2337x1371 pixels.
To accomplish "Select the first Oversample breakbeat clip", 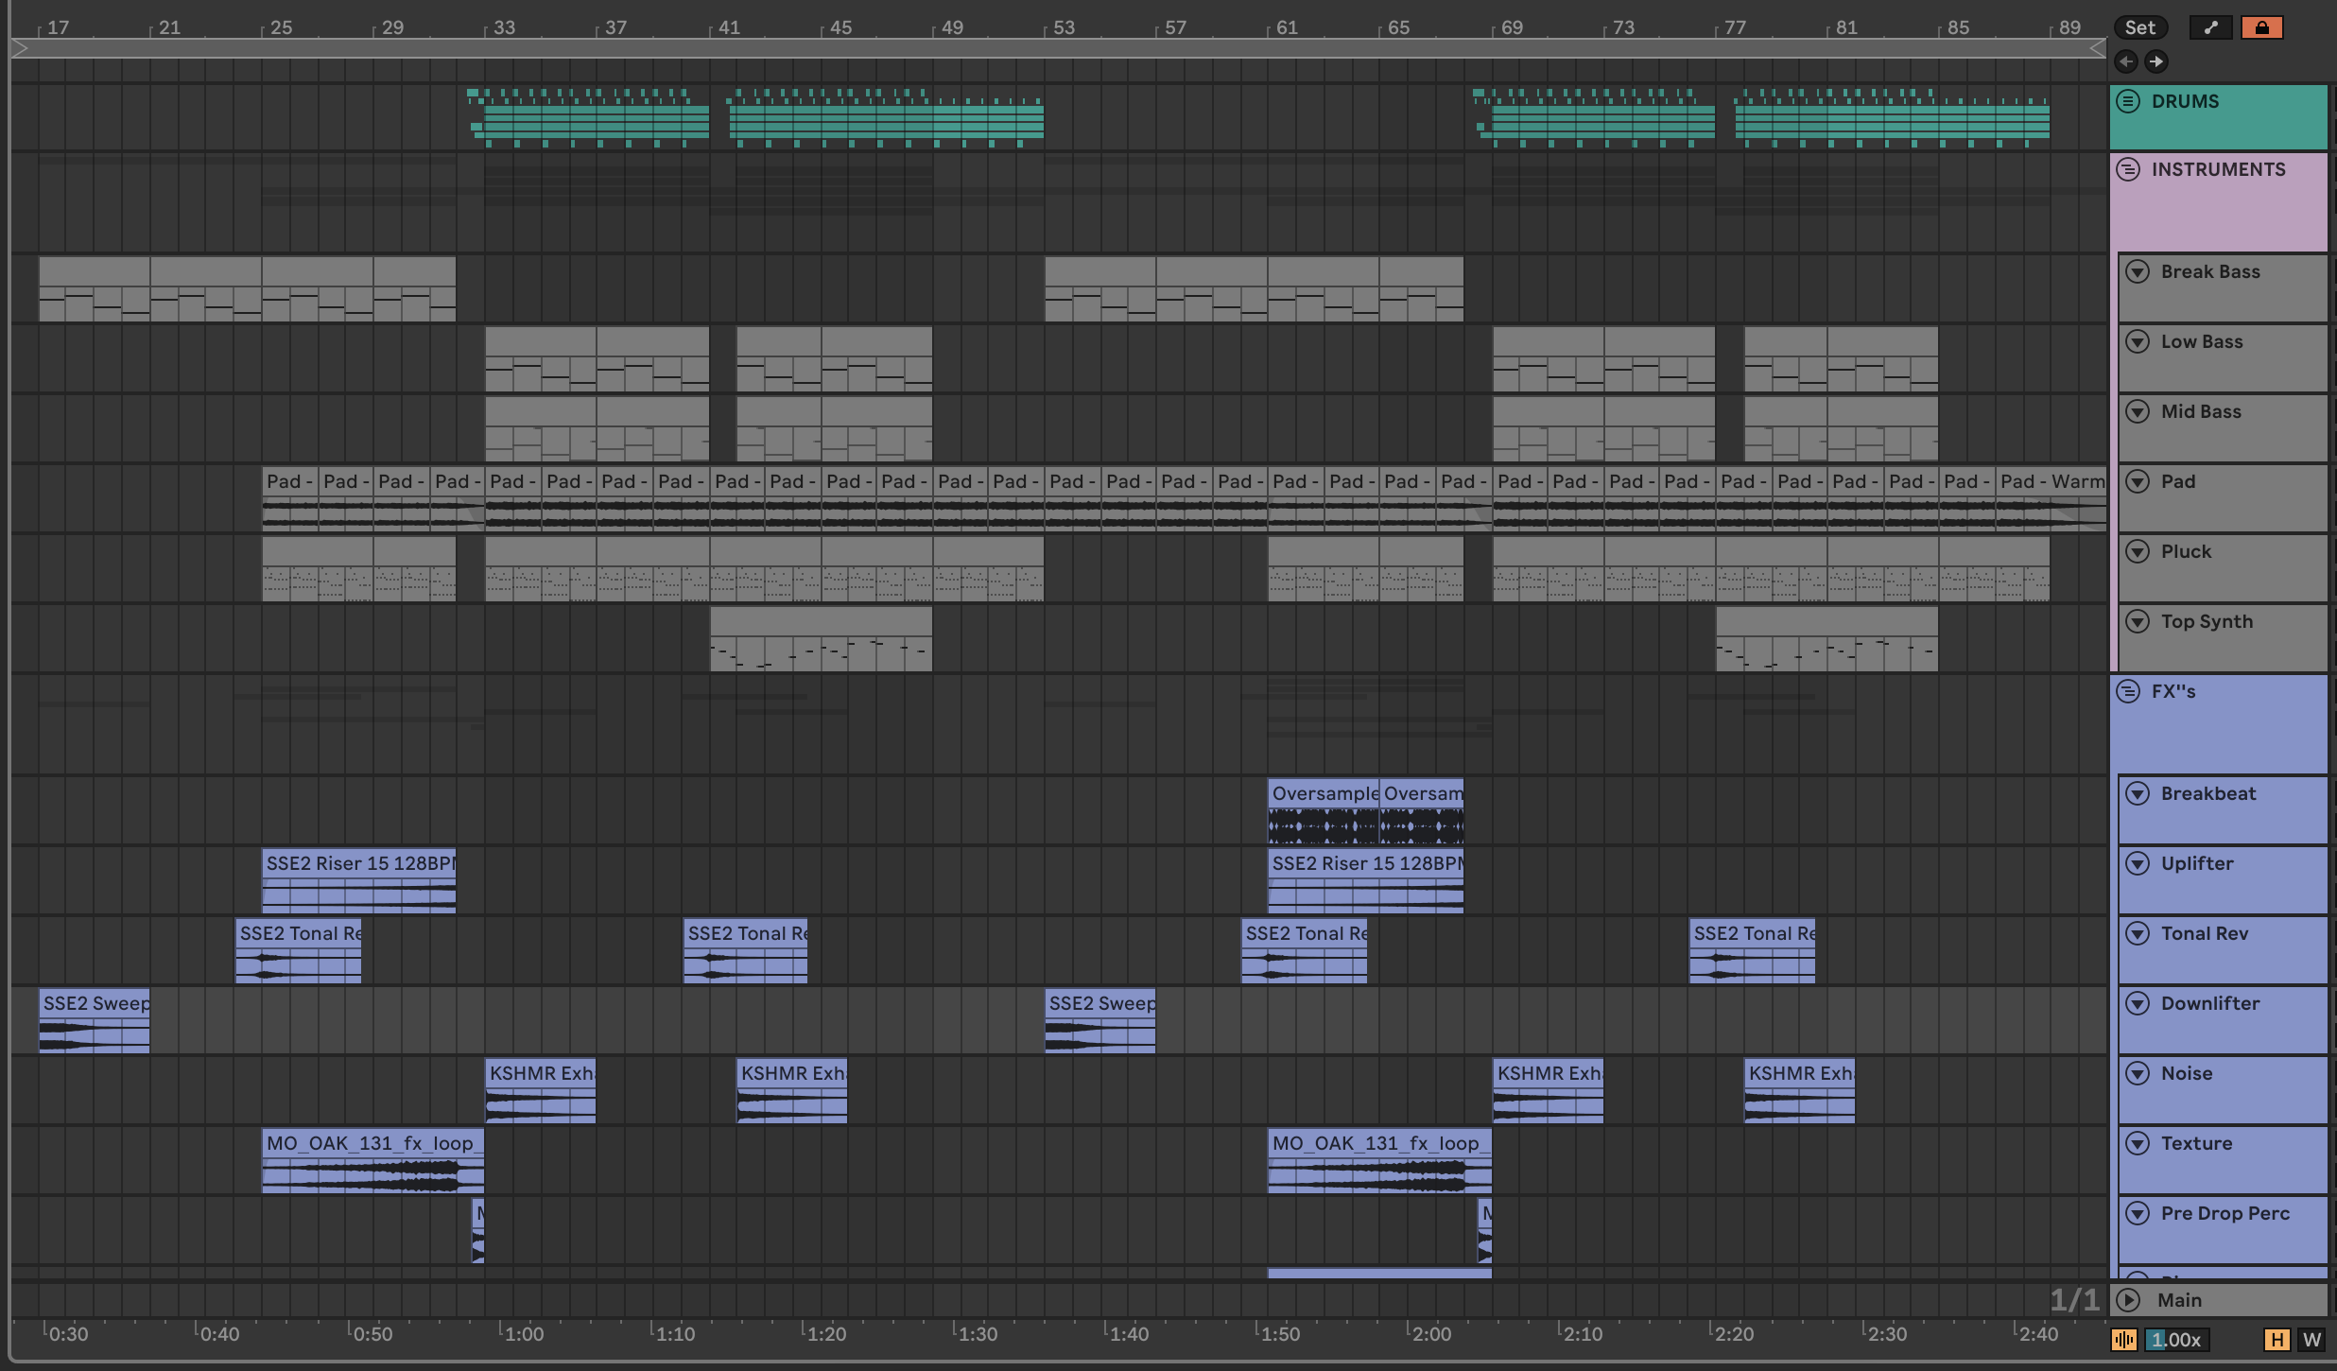I will tap(1324, 810).
